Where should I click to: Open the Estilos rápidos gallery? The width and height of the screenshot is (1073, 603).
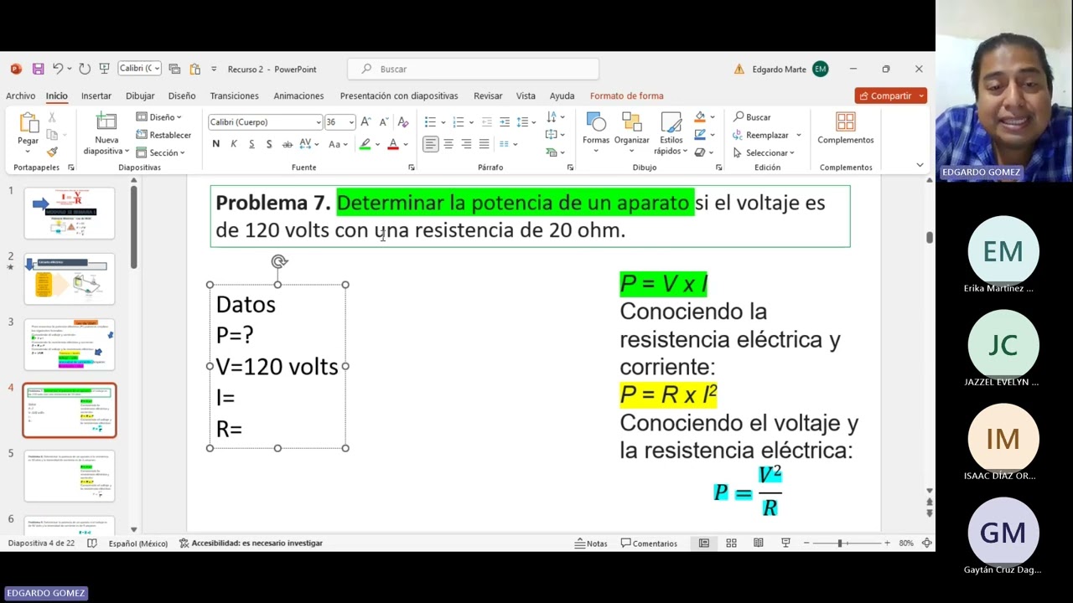(671, 134)
